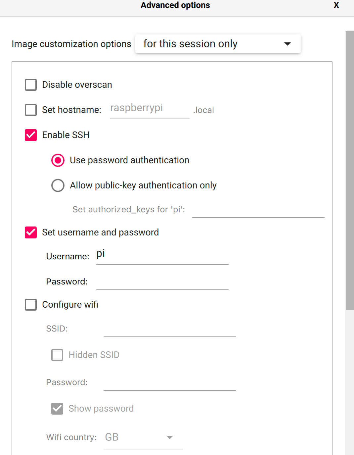Enable the Configure wifi option
Viewport: 354px width, 455px height.
pos(30,305)
